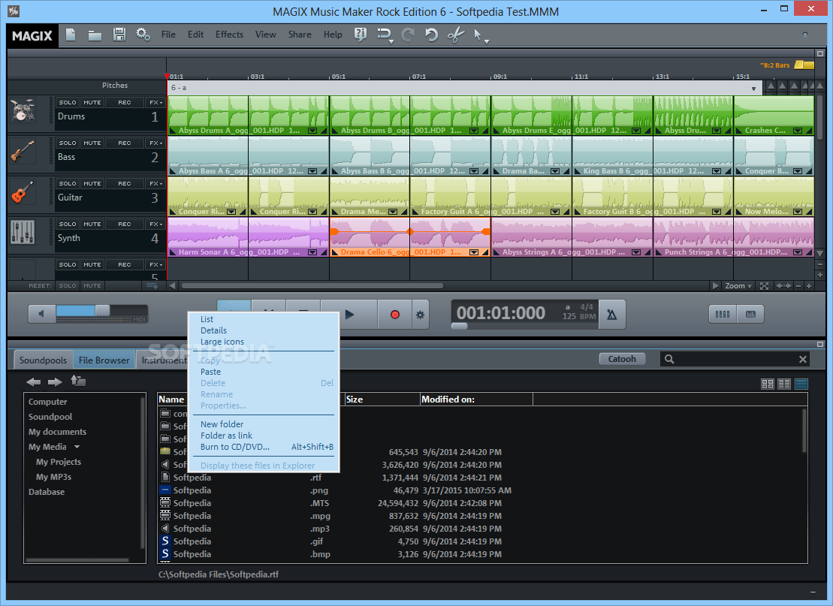Solo the Synth track
This screenshot has width=833, height=606.
pos(68,224)
